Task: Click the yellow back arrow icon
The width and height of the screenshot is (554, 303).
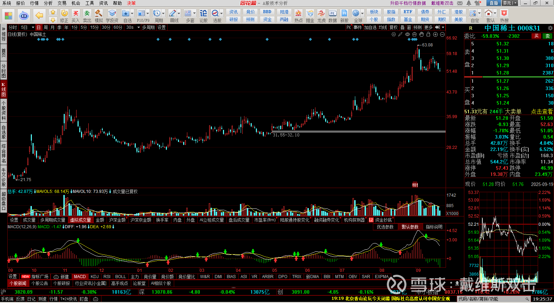Action: [x=39, y=16]
